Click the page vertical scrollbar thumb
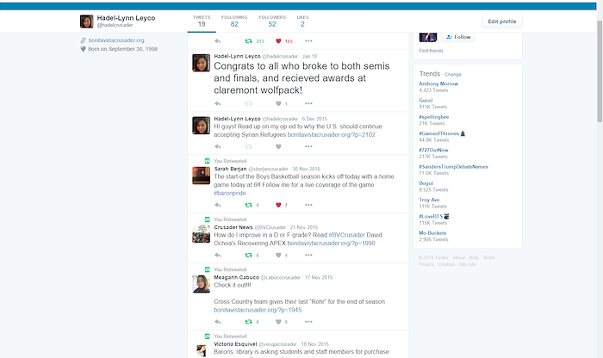The height and width of the screenshot is (358, 603). 600,71
